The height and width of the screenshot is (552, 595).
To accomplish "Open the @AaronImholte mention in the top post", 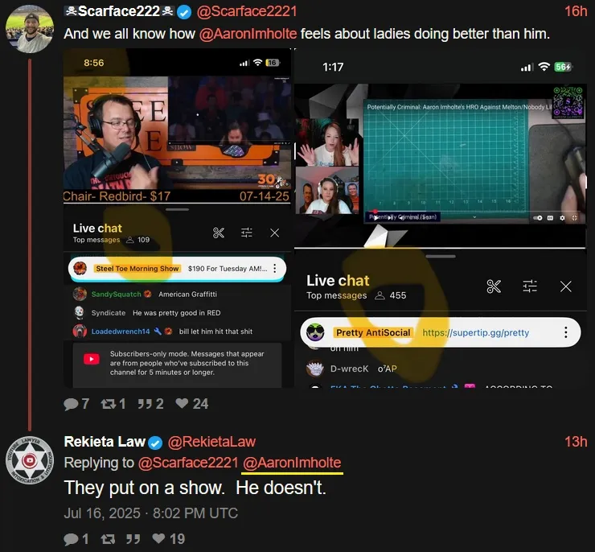I will (248, 34).
